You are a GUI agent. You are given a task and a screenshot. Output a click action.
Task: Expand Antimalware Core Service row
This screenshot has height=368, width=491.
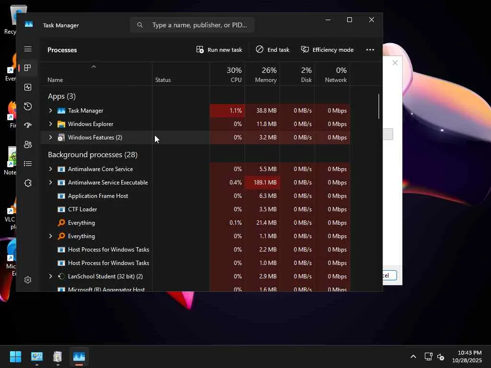[50, 169]
